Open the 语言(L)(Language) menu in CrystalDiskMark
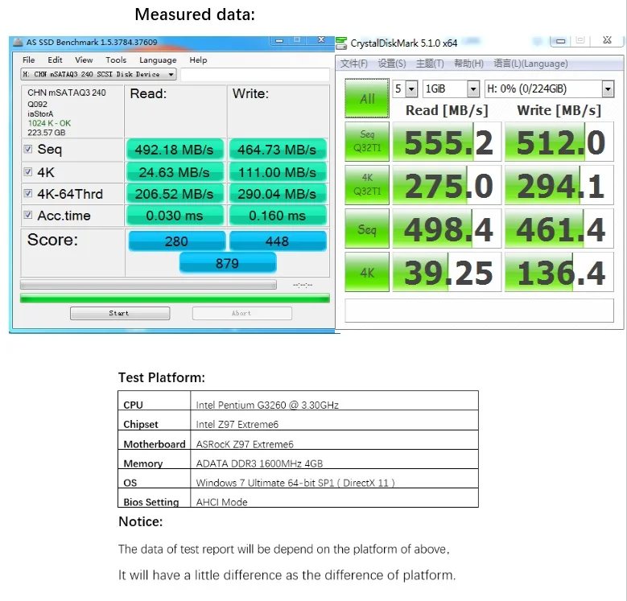The height and width of the screenshot is (601, 627). click(x=530, y=64)
